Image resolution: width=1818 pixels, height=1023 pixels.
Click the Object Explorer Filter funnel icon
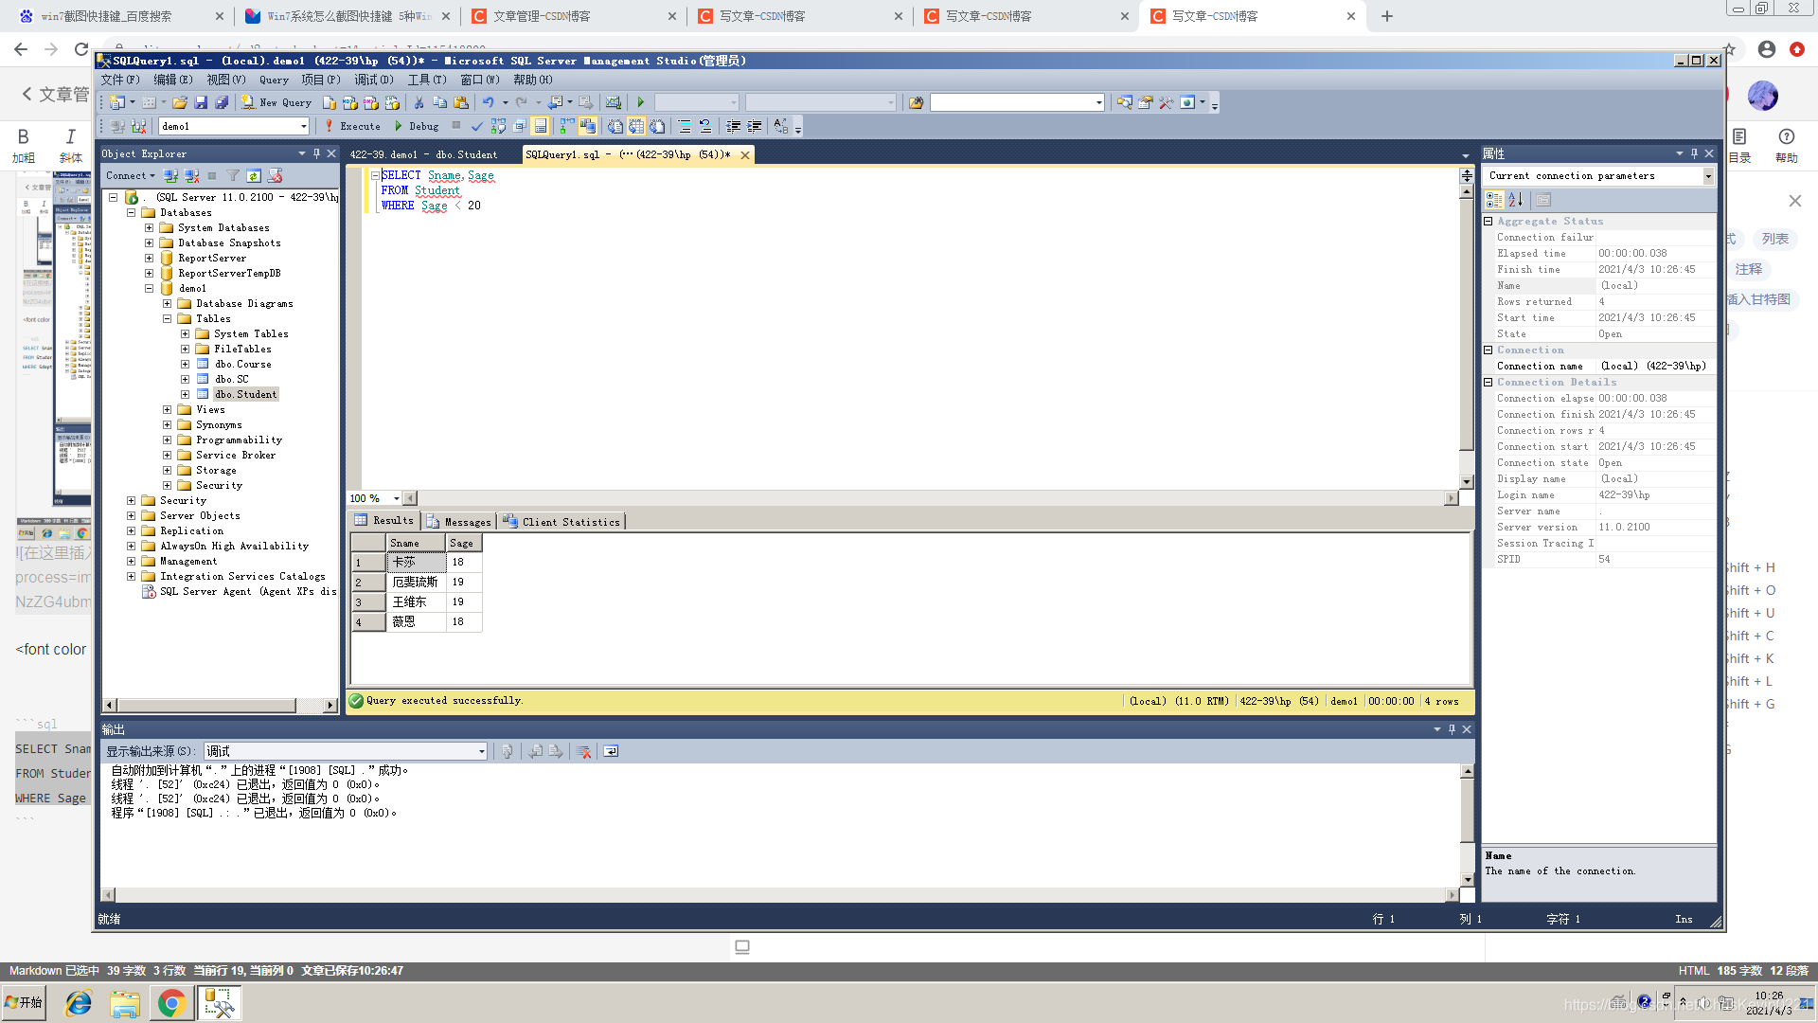233,176
